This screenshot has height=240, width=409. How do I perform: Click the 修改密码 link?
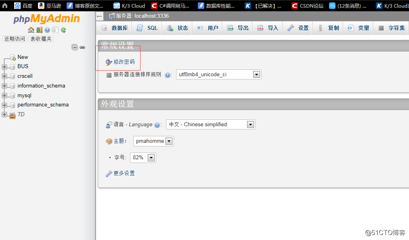124,62
